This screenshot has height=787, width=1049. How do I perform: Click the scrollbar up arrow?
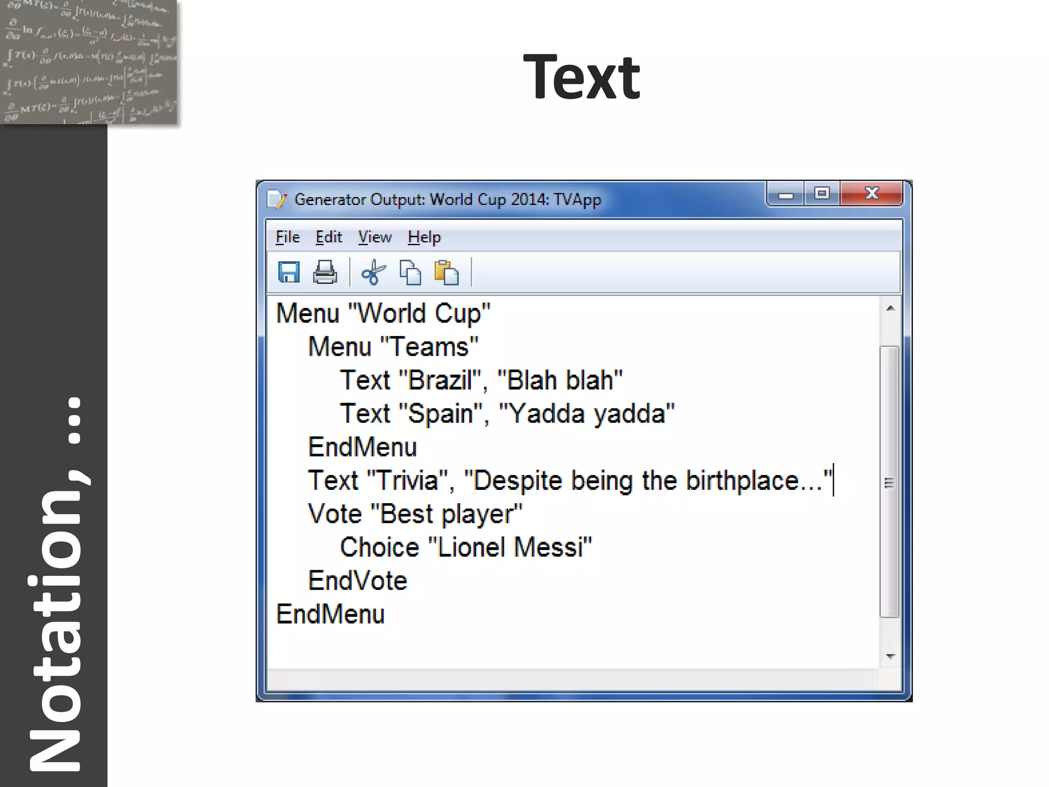pos(890,308)
